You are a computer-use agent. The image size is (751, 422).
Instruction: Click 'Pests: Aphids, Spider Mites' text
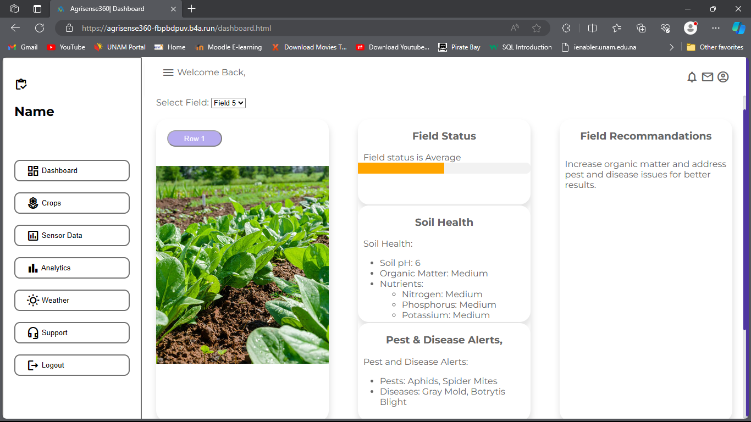tap(439, 381)
